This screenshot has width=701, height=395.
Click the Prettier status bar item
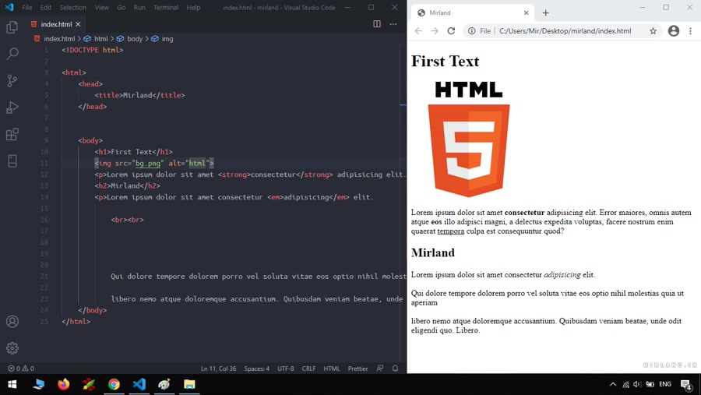pyautogui.click(x=358, y=369)
